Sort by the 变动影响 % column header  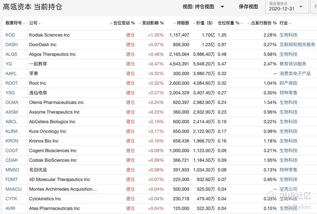(x=151, y=23)
